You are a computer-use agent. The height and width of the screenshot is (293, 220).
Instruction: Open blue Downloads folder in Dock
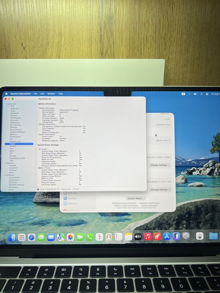213,236
